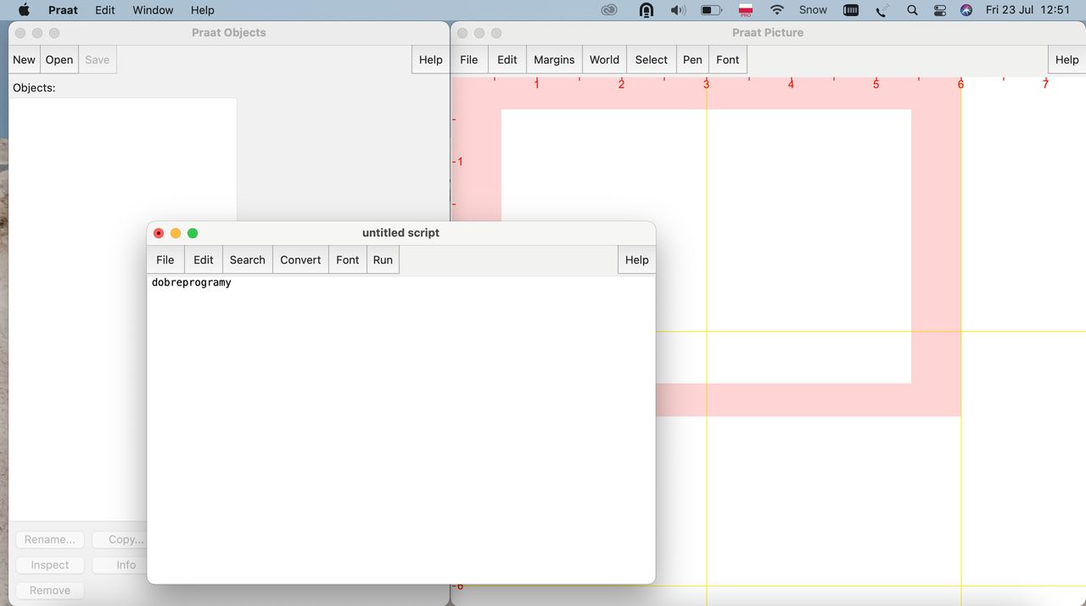Image resolution: width=1086 pixels, height=606 pixels.
Task: Open Font menu in untitled script window
Action: coord(348,259)
